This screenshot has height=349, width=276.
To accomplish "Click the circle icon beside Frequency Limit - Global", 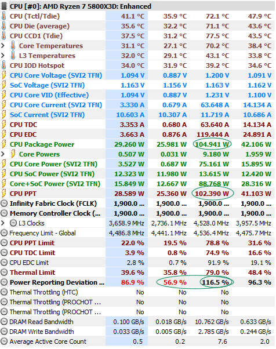I will (x=4, y=233).
